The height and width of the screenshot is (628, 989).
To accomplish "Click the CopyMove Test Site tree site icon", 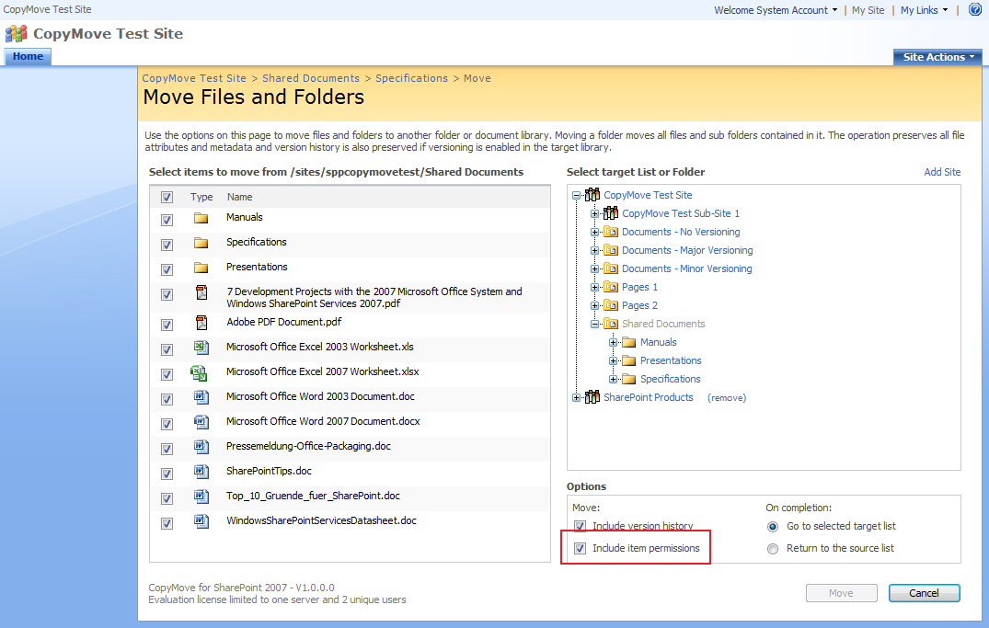I will (x=592, y=195).
